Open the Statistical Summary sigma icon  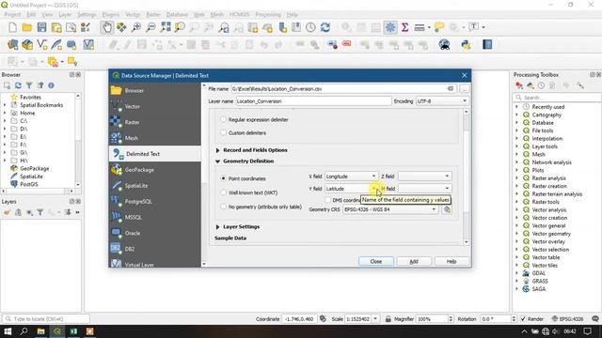(x=404, y=27)
